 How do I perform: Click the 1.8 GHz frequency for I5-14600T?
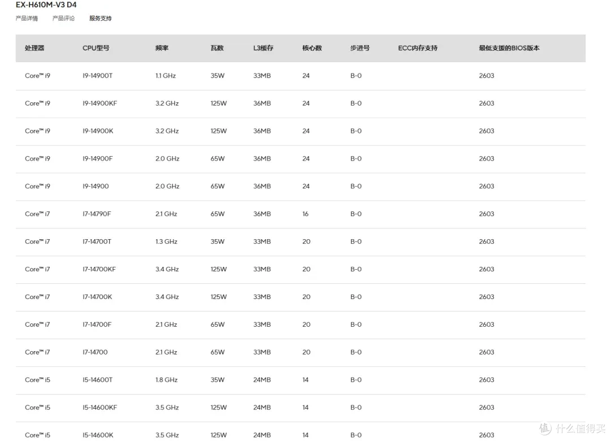pos(166,380)
